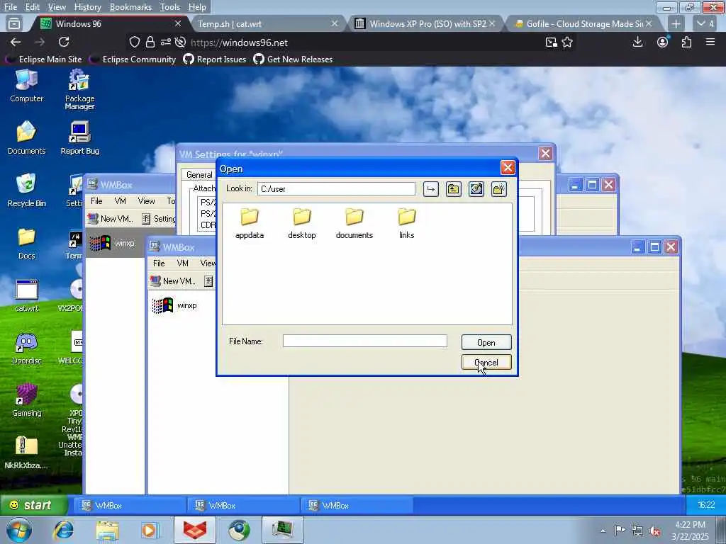Open the Bookmarks menu in browser
This screenshot has width=726, height=544.
click(130, 7)
